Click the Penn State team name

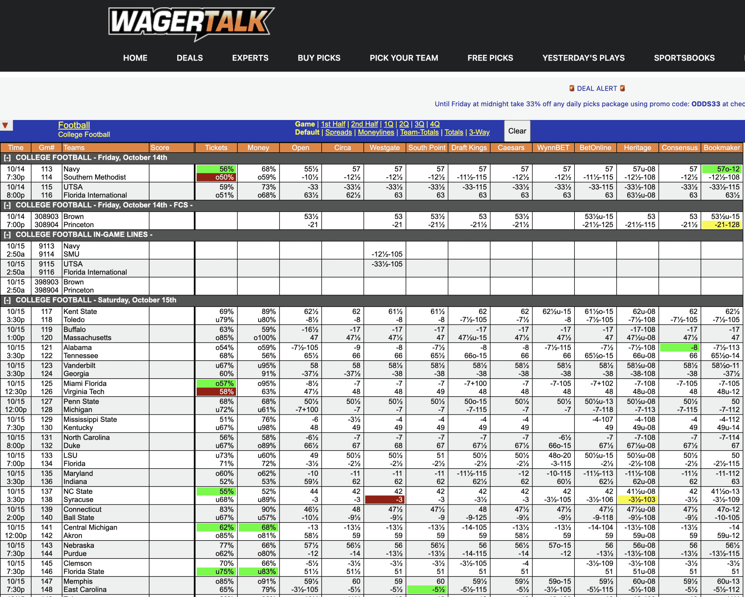tap(81, 402)
